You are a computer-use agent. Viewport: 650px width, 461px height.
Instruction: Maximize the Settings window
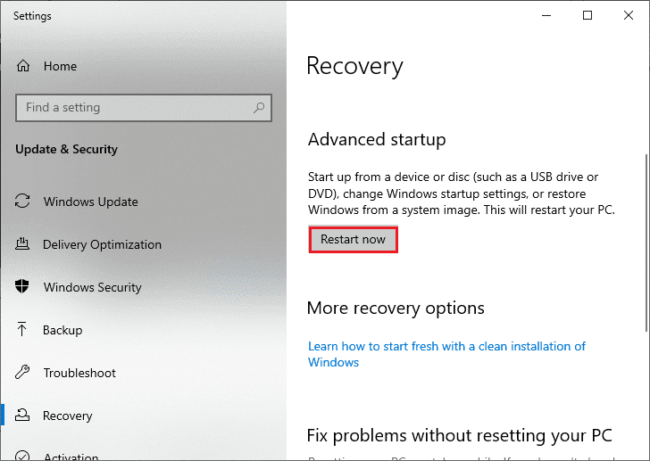[587, 15]
